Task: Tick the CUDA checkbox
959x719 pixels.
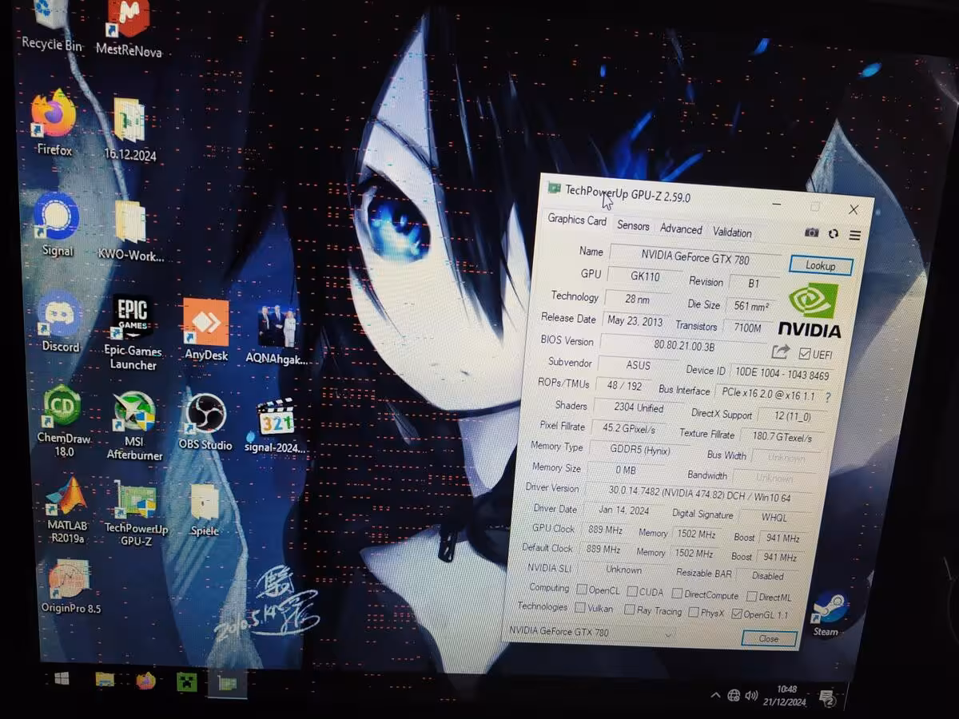Action: click(632, 592)
